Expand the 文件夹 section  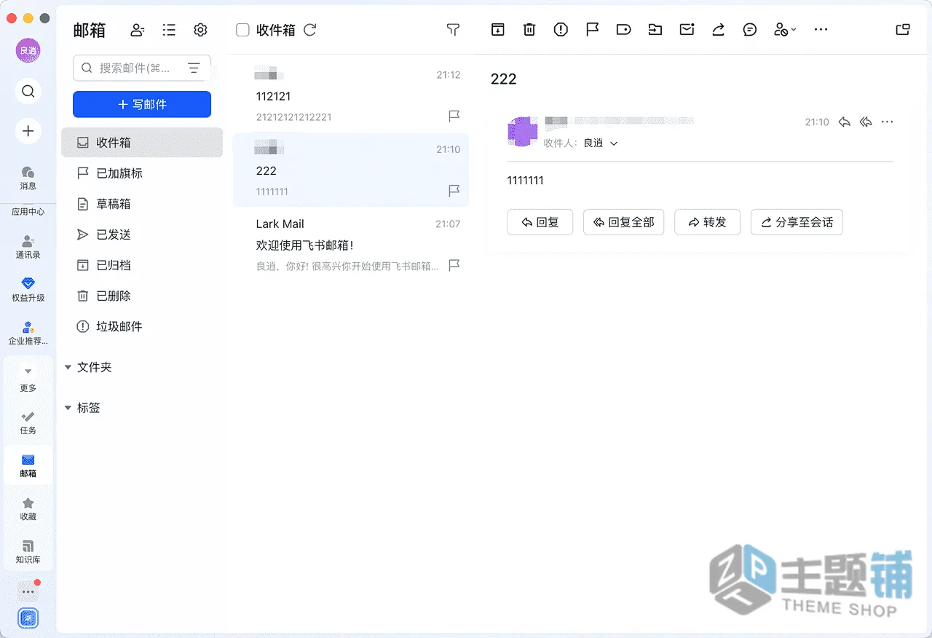(68, 368)
